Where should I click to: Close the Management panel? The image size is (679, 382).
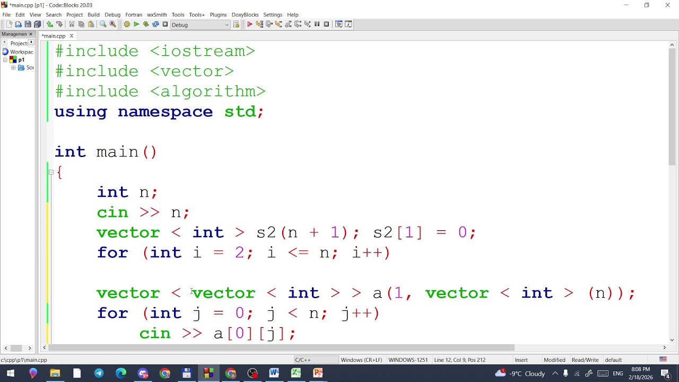click(x=30, y=34)
